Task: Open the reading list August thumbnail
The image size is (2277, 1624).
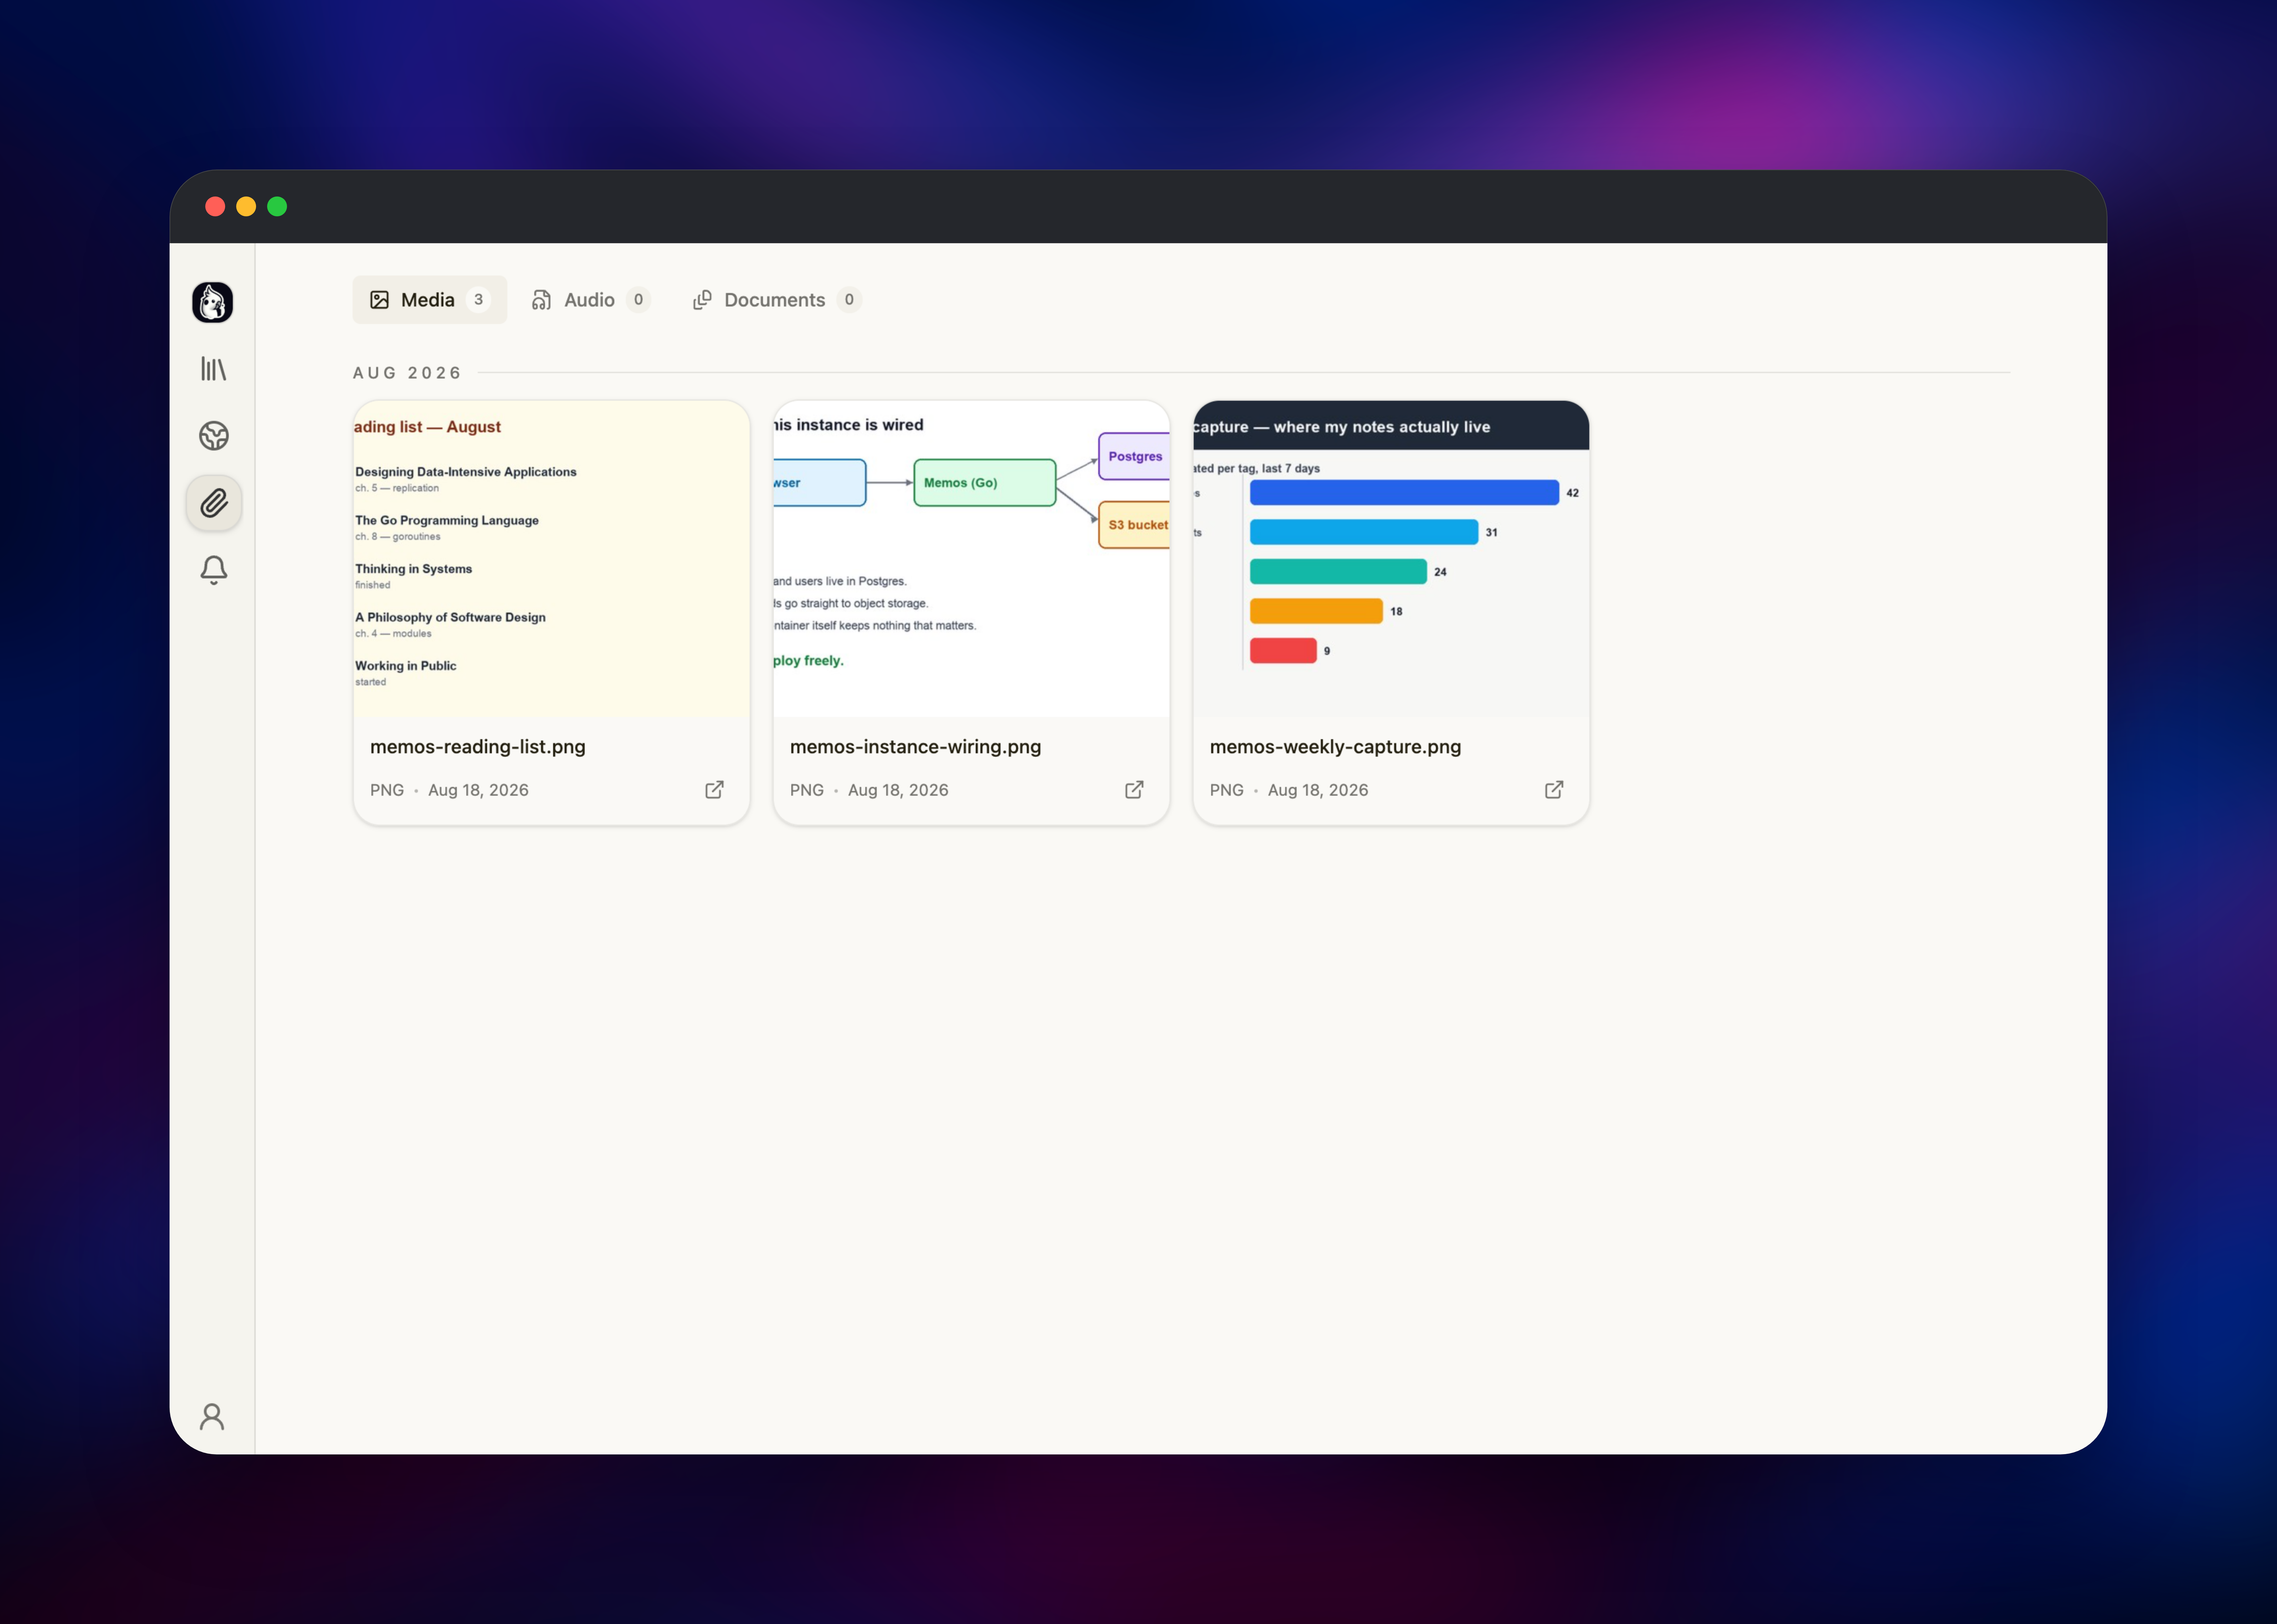Action: pyautogui.click(x=551, y=559)
